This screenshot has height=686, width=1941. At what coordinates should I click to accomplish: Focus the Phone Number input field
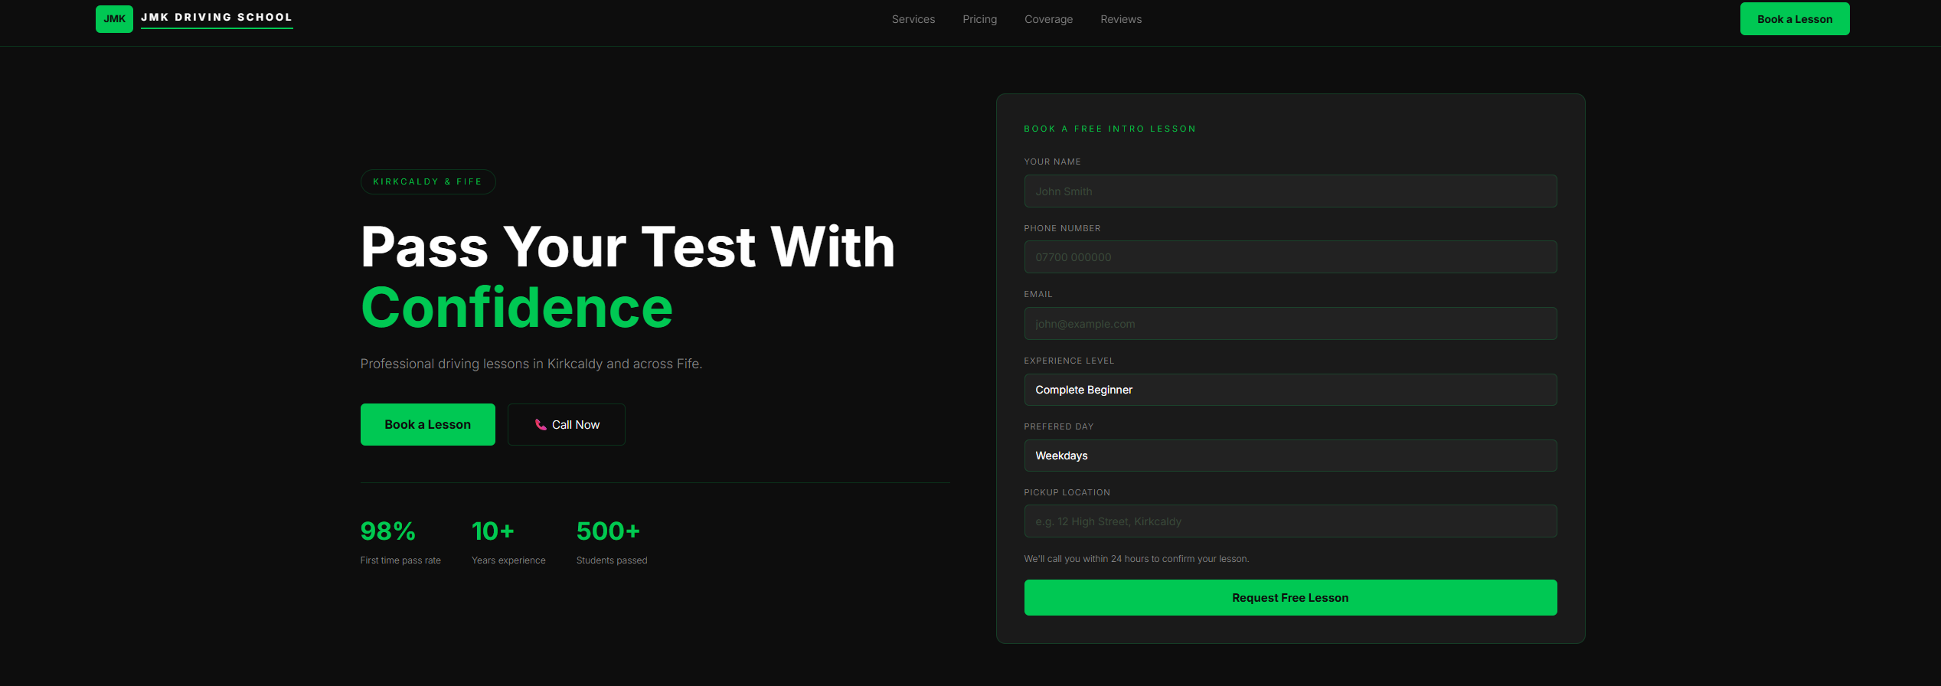click(x=1290, y=257)
